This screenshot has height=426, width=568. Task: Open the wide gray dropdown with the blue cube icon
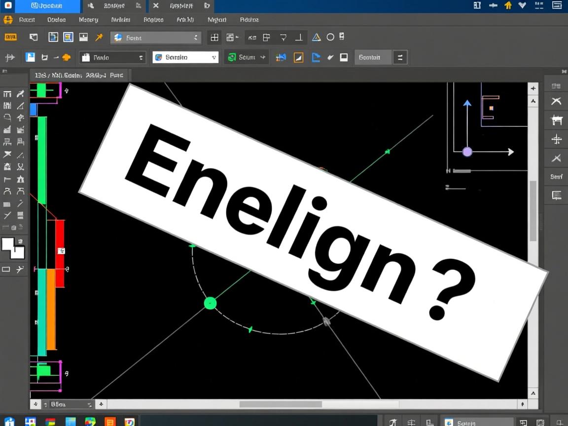[155, 37]
